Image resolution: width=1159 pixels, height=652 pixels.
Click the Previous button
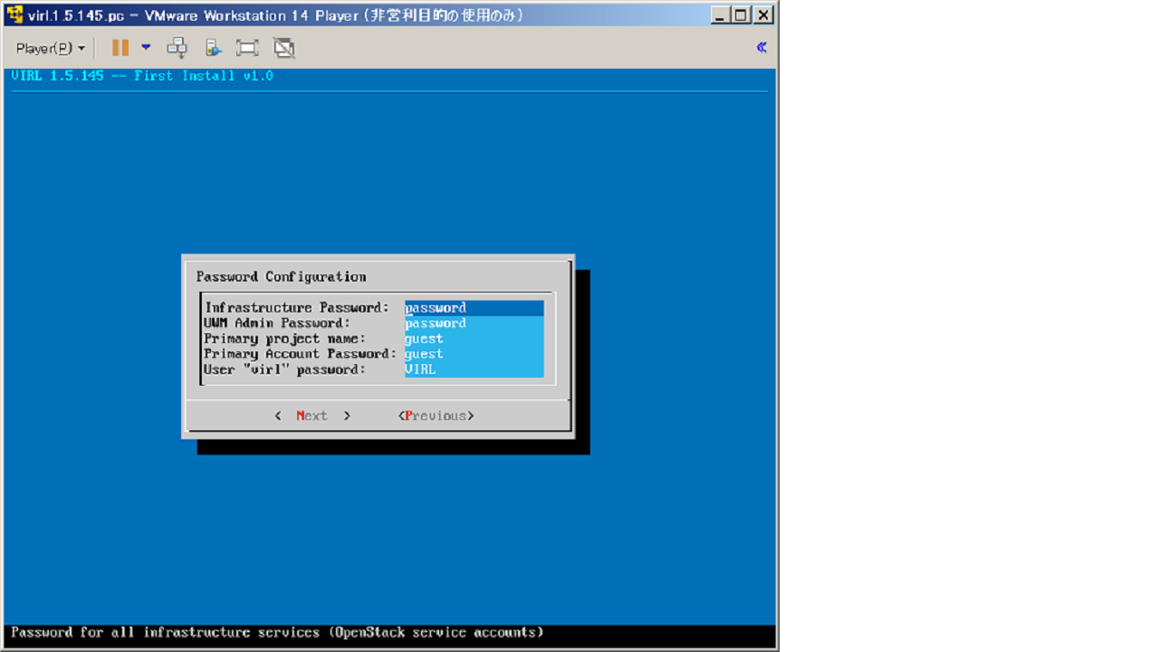point(436,416)
